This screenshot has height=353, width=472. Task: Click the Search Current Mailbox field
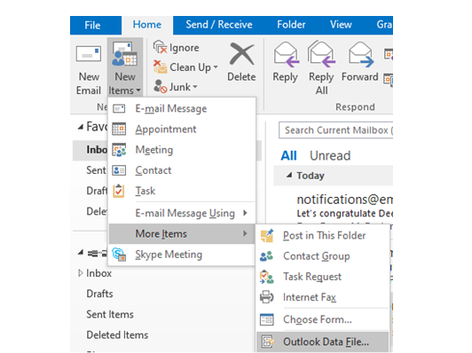(x=336, y=130)
